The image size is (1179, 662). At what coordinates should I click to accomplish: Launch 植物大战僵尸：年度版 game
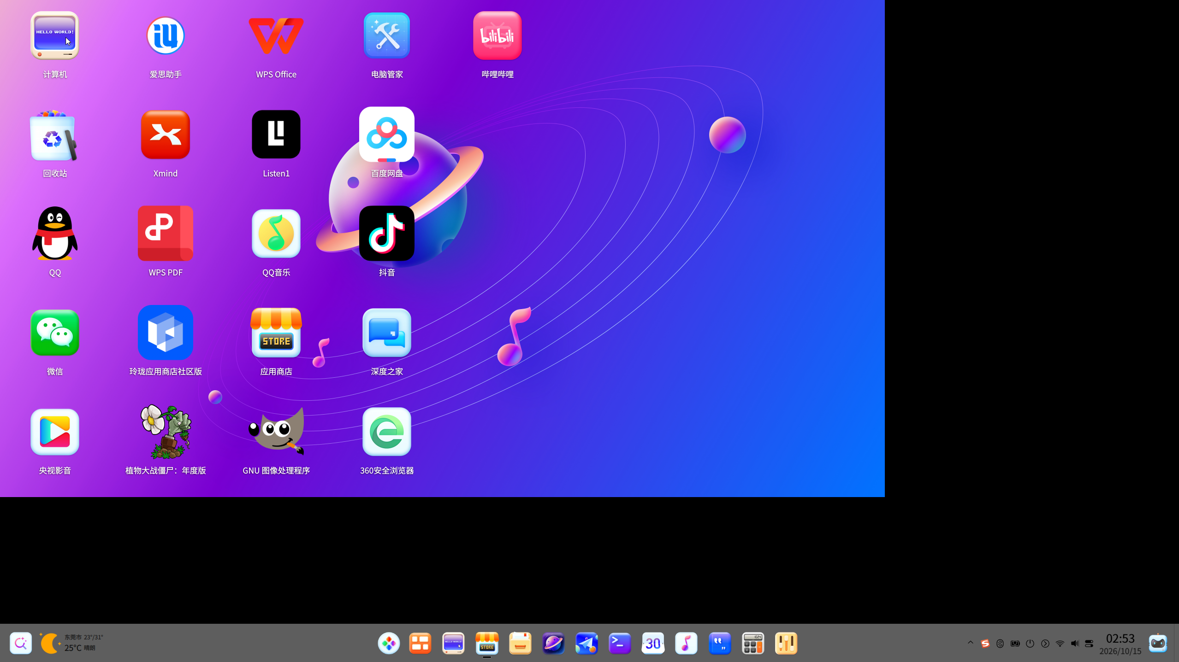166,432
